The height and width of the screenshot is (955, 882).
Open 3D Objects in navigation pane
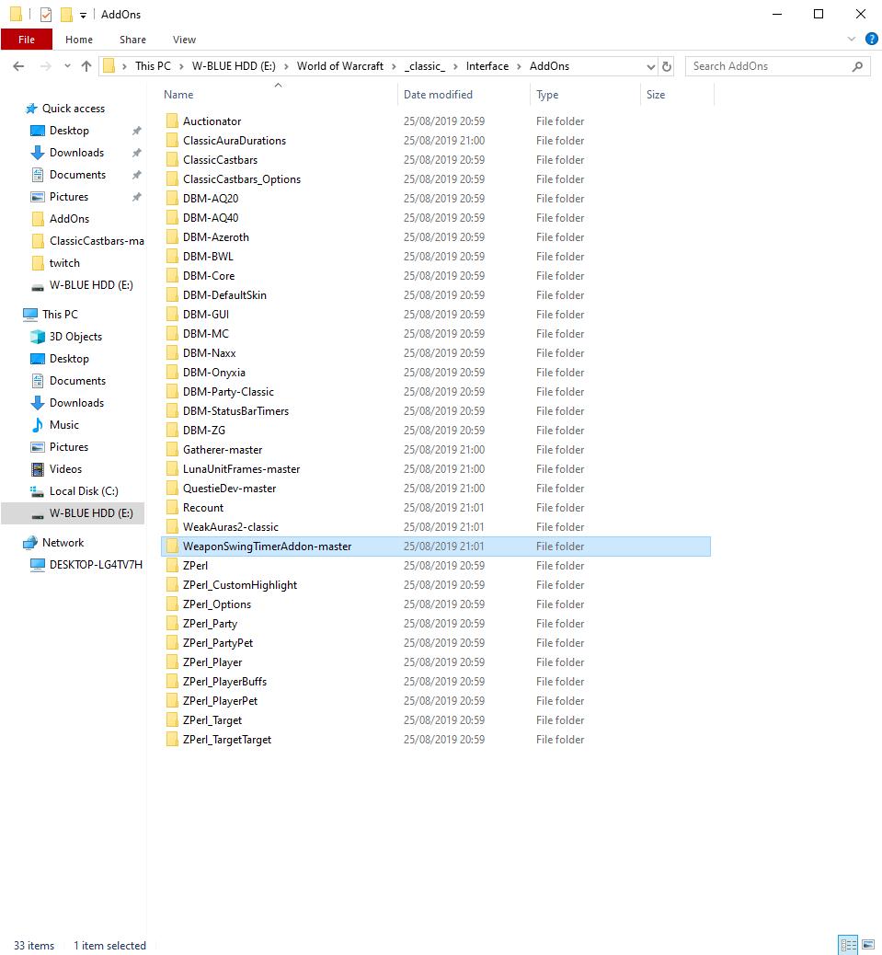(75, 336)
